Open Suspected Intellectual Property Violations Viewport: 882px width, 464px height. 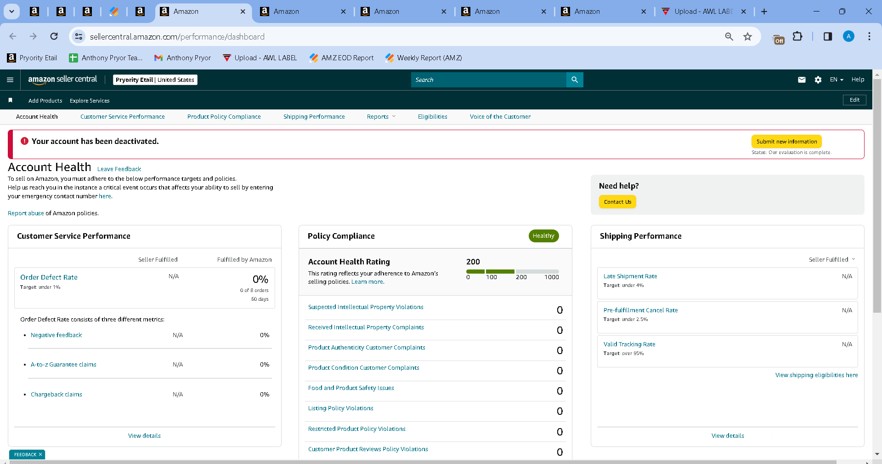click(x=366, y=307)
